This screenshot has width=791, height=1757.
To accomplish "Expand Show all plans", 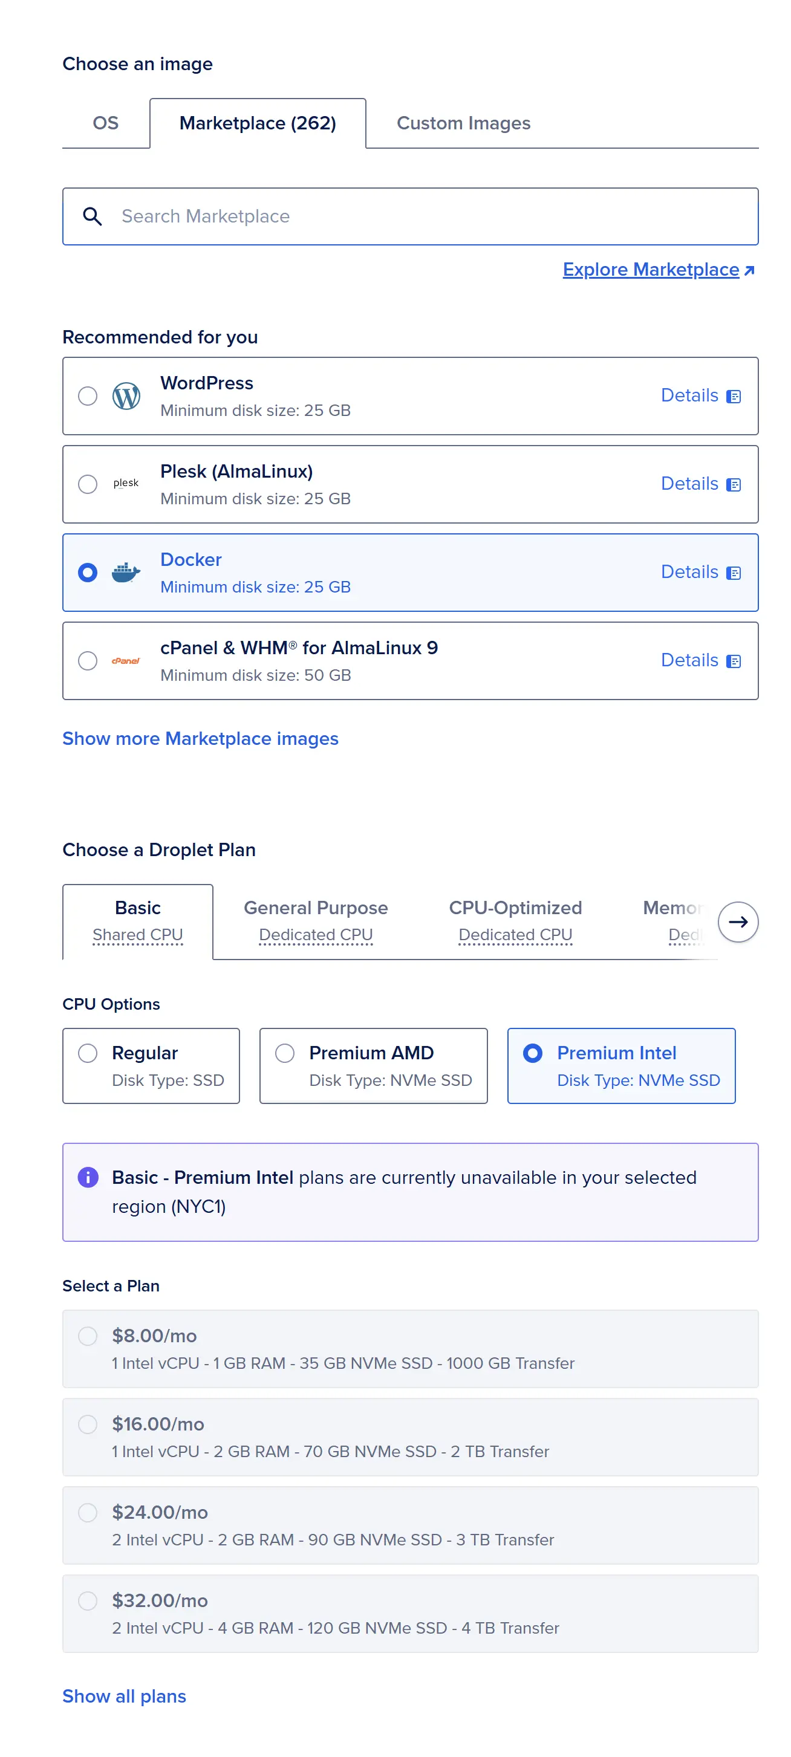I will pos(124,1697).
